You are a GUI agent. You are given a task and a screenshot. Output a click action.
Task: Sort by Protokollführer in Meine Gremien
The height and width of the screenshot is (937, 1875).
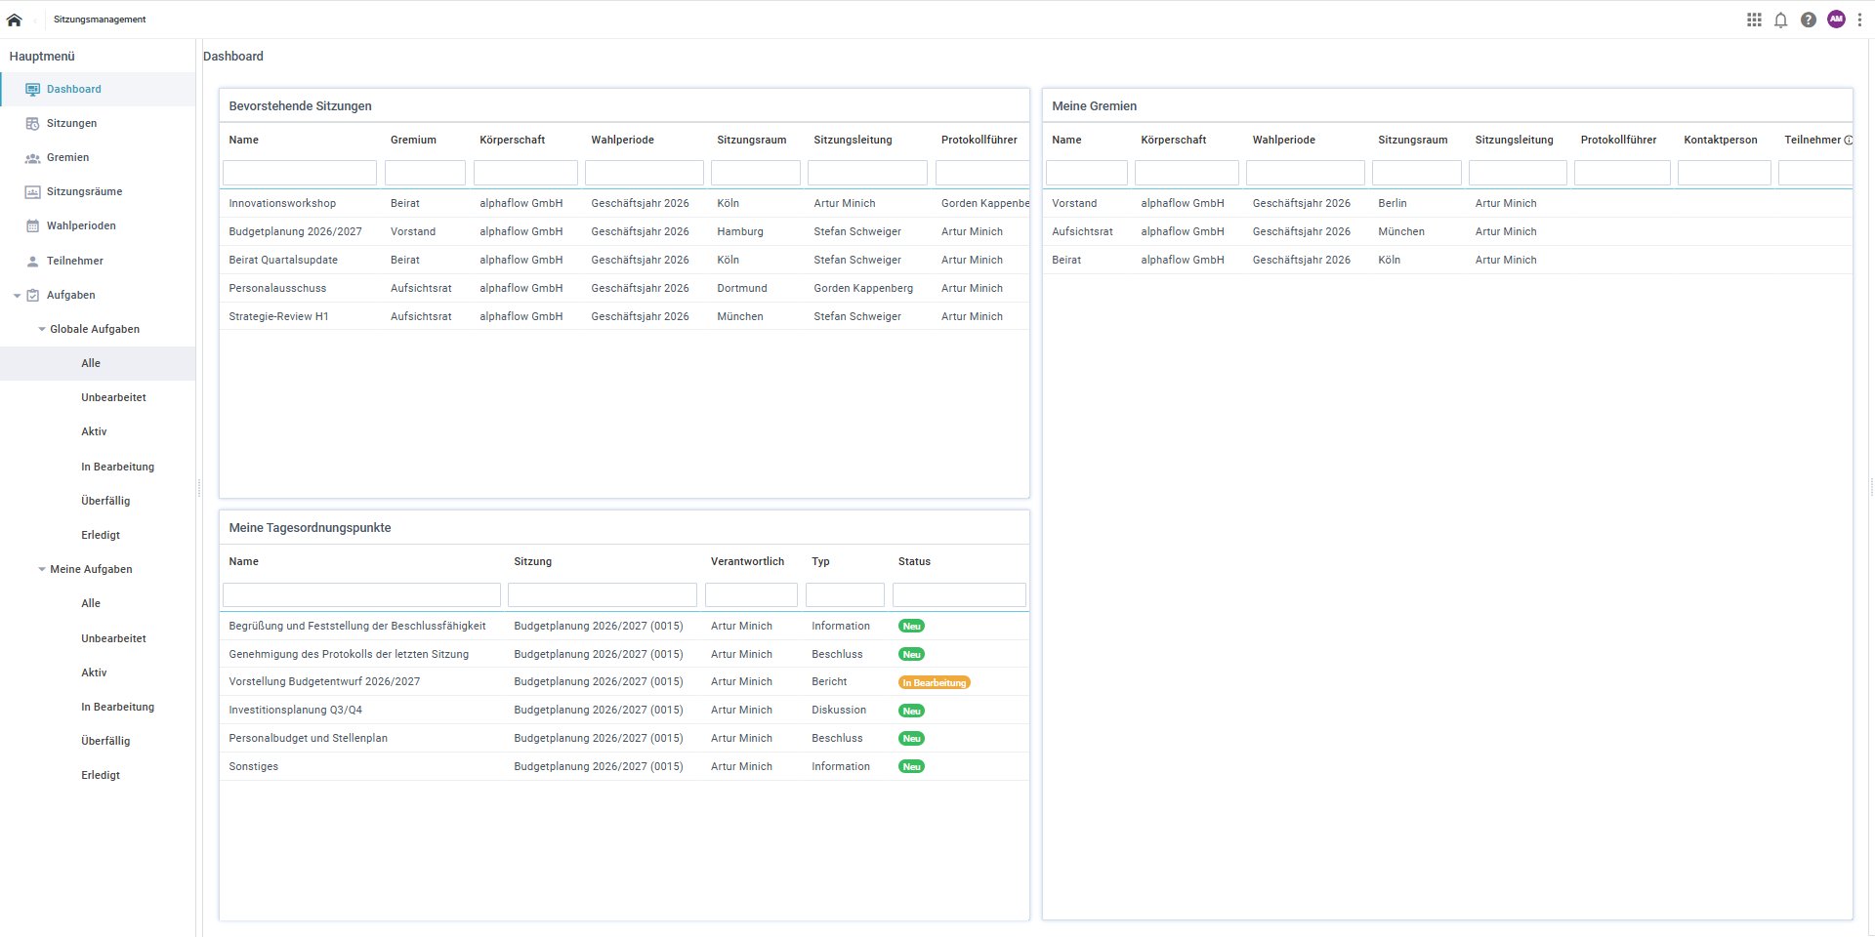[1618, 141]
